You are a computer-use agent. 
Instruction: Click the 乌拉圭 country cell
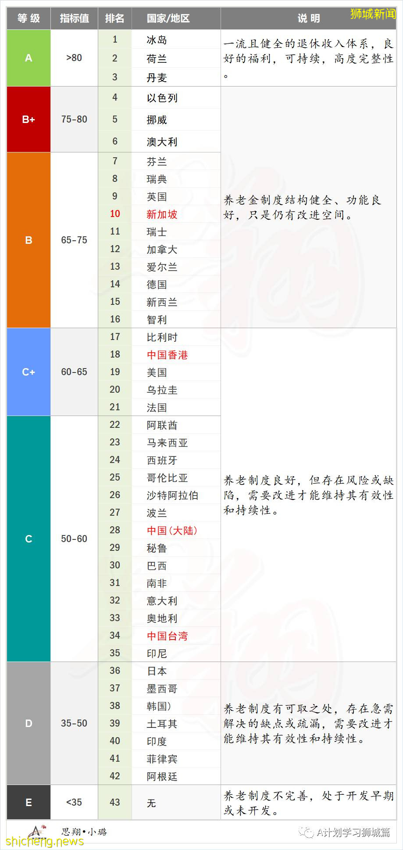pyautogui.click(x=176, y=390)
